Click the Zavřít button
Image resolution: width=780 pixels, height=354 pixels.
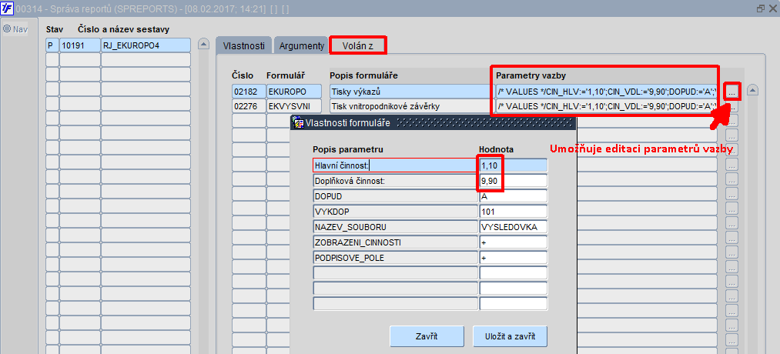[x=427, y=336]
